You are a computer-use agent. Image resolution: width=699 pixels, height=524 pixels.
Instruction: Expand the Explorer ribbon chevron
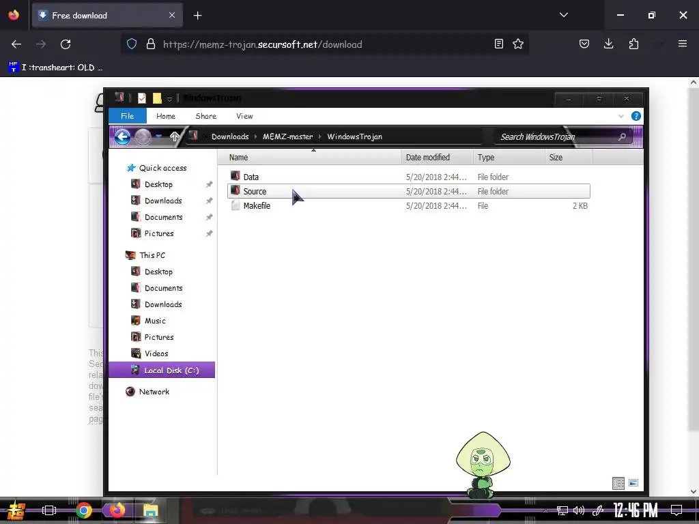621,116
